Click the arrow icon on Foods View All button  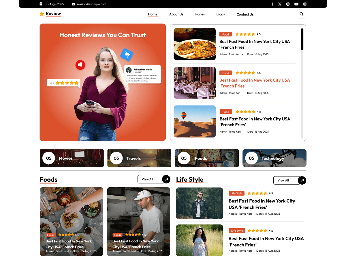[x=166, y=179]
